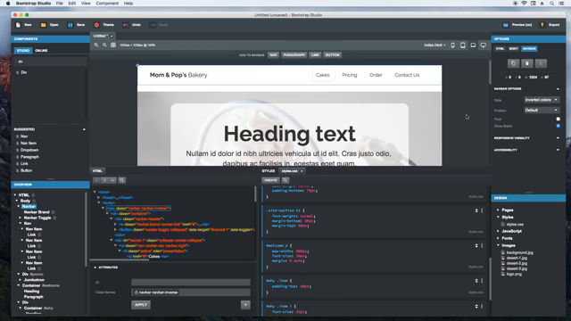
Task: Add a Paragraph to the navbar
Action: pyautogui.click(x=294, y=55)
